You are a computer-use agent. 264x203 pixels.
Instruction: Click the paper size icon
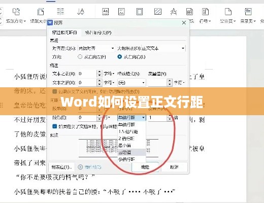pyautogui.click(x=41, y=12)
